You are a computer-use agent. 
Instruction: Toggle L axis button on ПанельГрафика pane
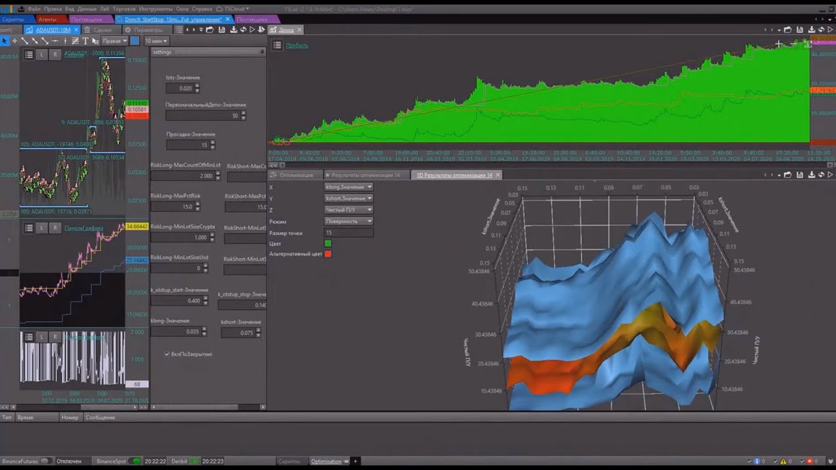pyautogui.click(x=42, y=228)
